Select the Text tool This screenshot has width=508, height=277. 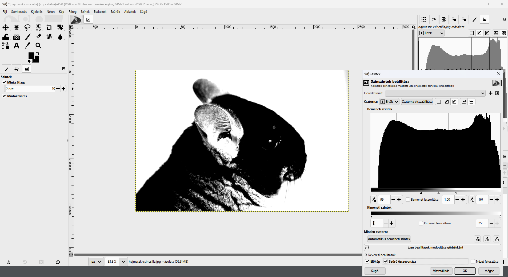point(17,46)
